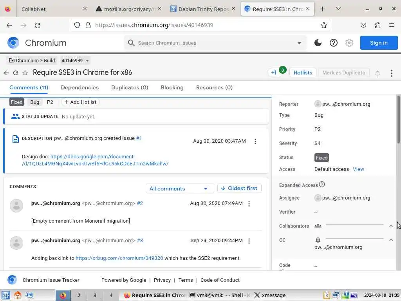Image resolution: width=401 pixels, height=301 pixels.
Task: Open the vm8@vm8 Shell taskbar entry
Action: tap(220, 295)
